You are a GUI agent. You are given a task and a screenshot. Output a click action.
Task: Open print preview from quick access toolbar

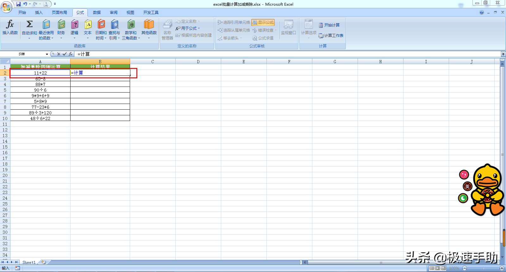pos(46,4)
